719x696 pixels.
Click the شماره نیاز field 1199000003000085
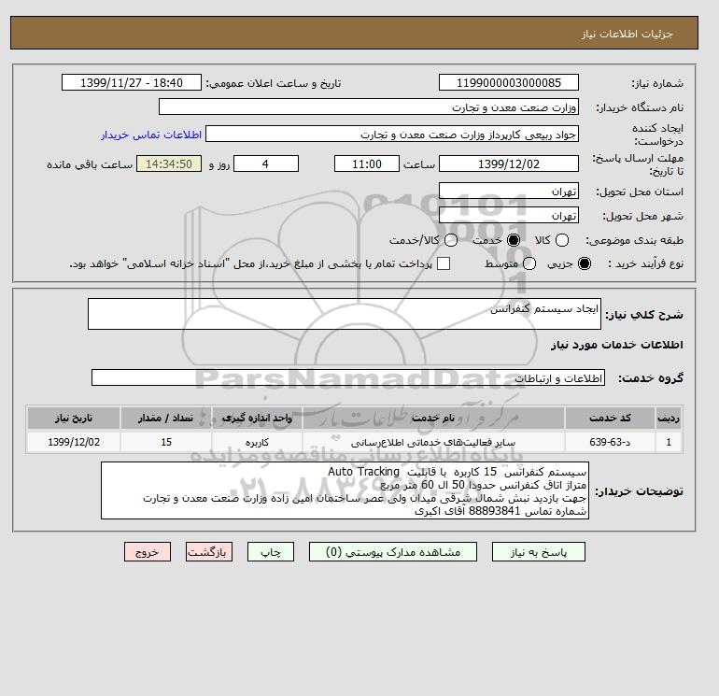pyautogui.click(x=509, y=82)
